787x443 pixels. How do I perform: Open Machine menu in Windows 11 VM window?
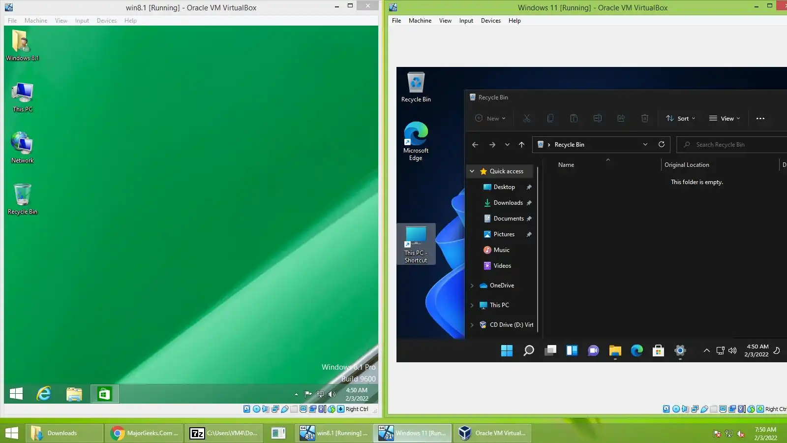point(420,21)
